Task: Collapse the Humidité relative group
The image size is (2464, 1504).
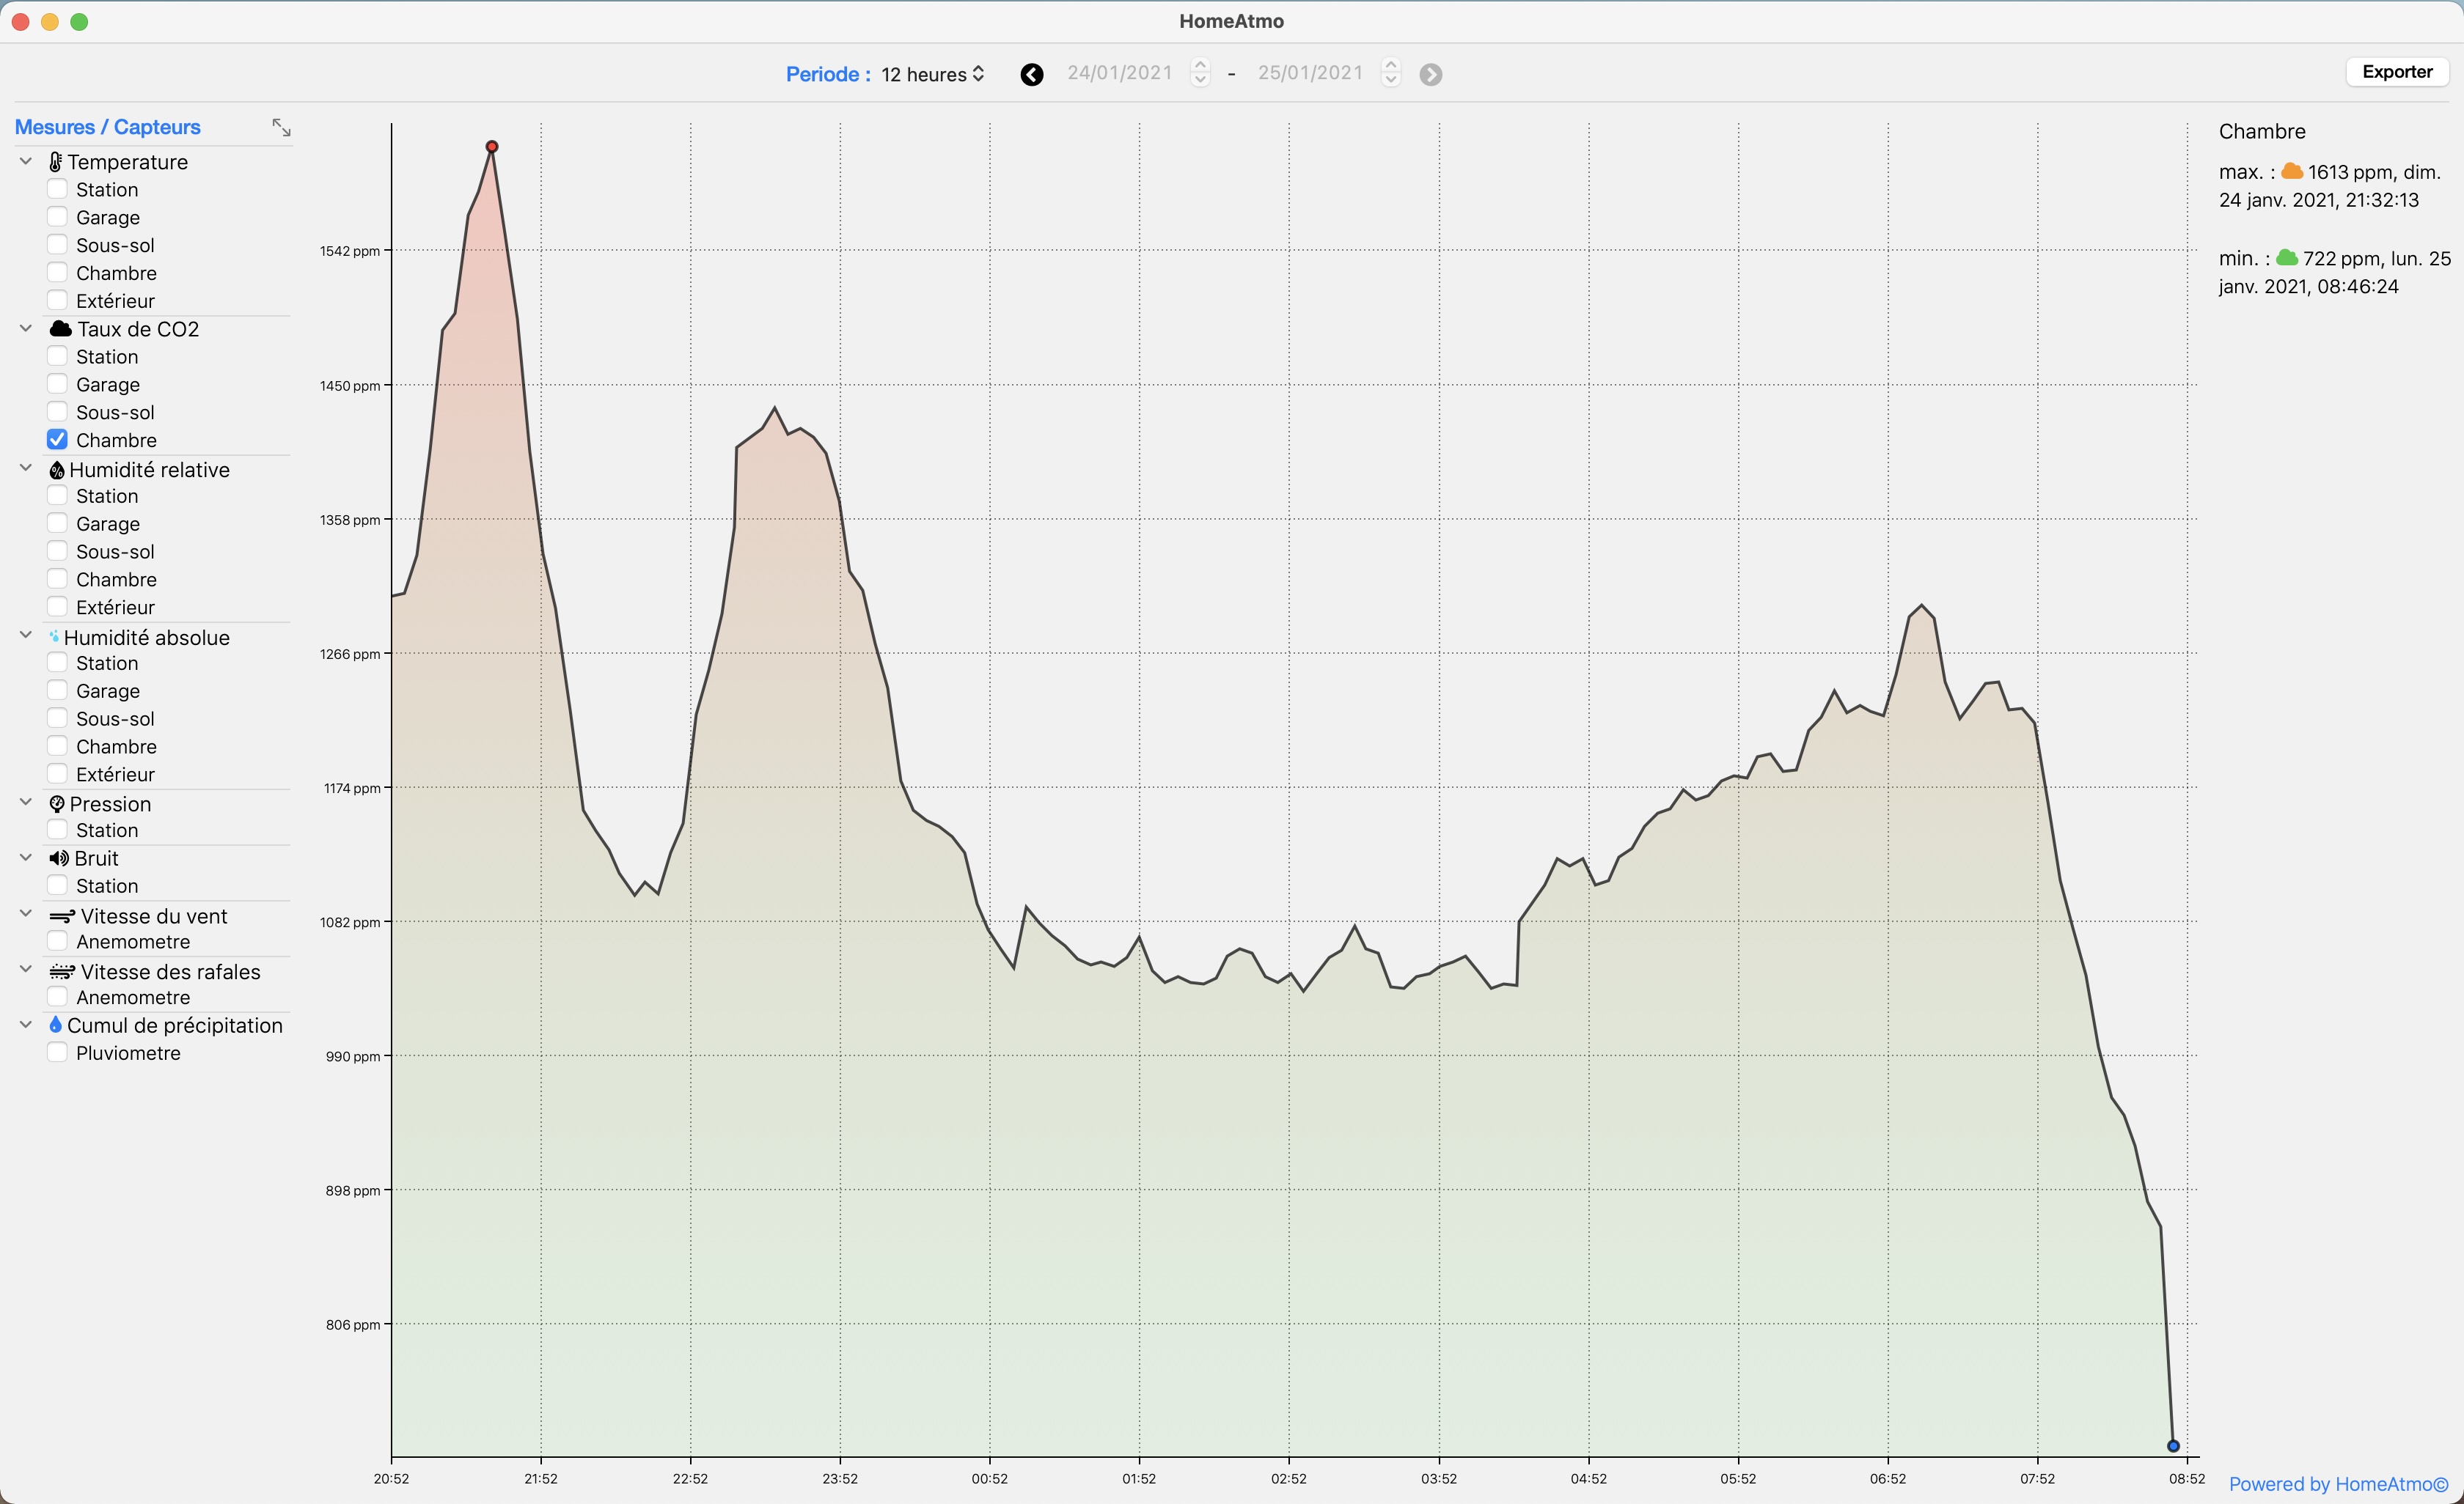Action: (26, 468)
